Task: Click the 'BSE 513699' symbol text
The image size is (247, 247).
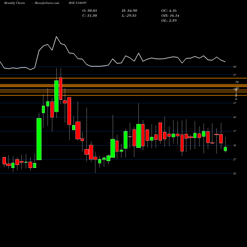Action: [78, 3]
